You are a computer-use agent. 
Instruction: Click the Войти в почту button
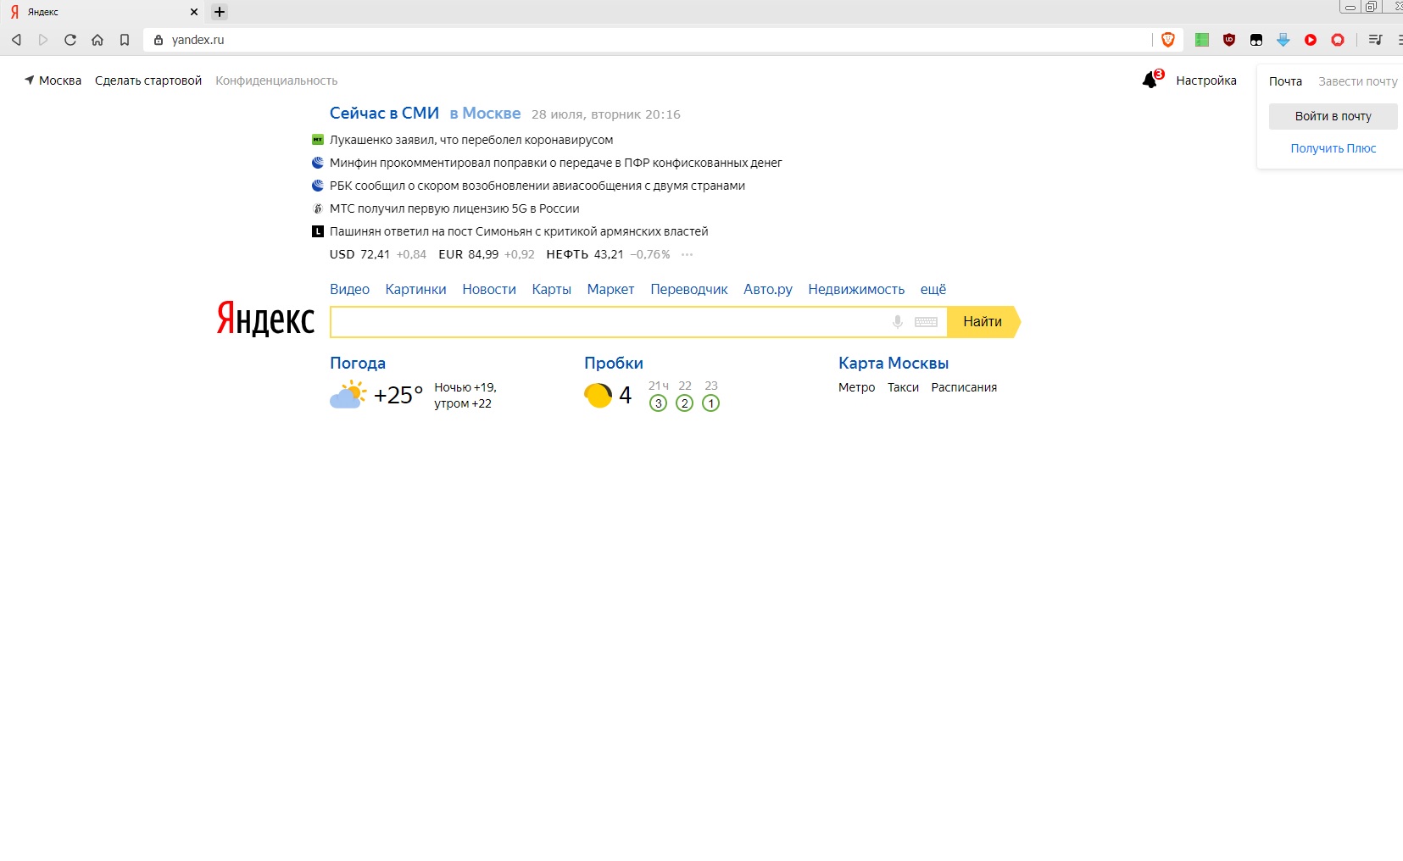tap(1333, 116)
